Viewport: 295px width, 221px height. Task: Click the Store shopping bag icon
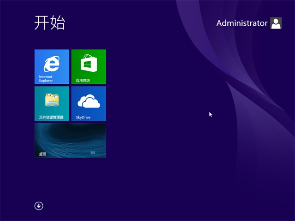point(88,63)
